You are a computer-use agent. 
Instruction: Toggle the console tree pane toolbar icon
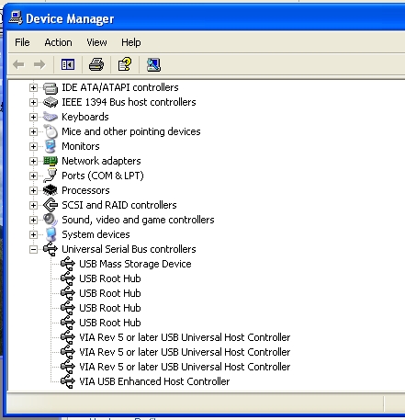(68, 64)
